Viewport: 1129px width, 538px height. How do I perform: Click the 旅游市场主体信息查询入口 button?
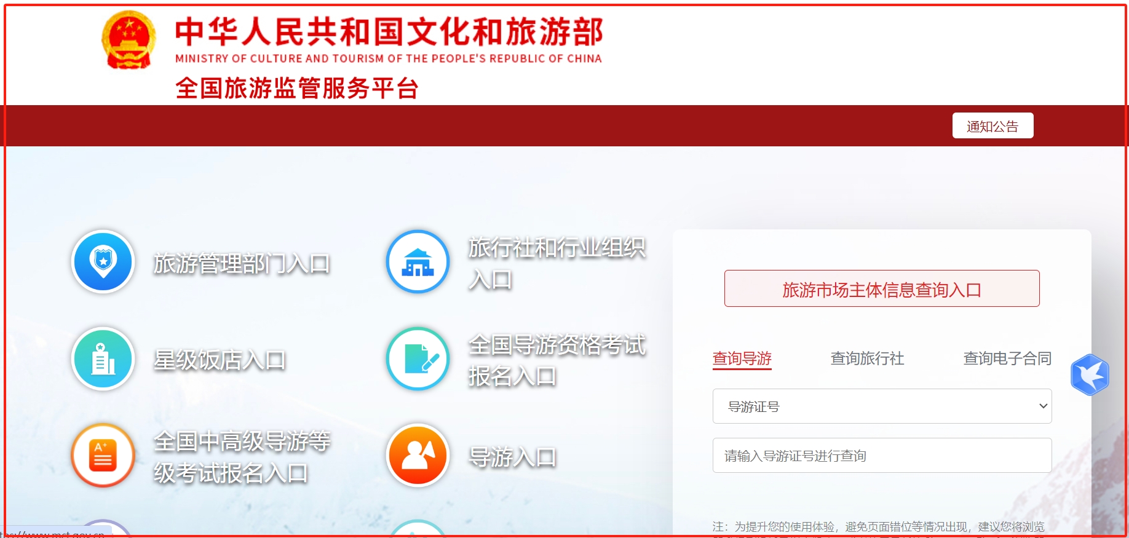click(x=882, y=289)
